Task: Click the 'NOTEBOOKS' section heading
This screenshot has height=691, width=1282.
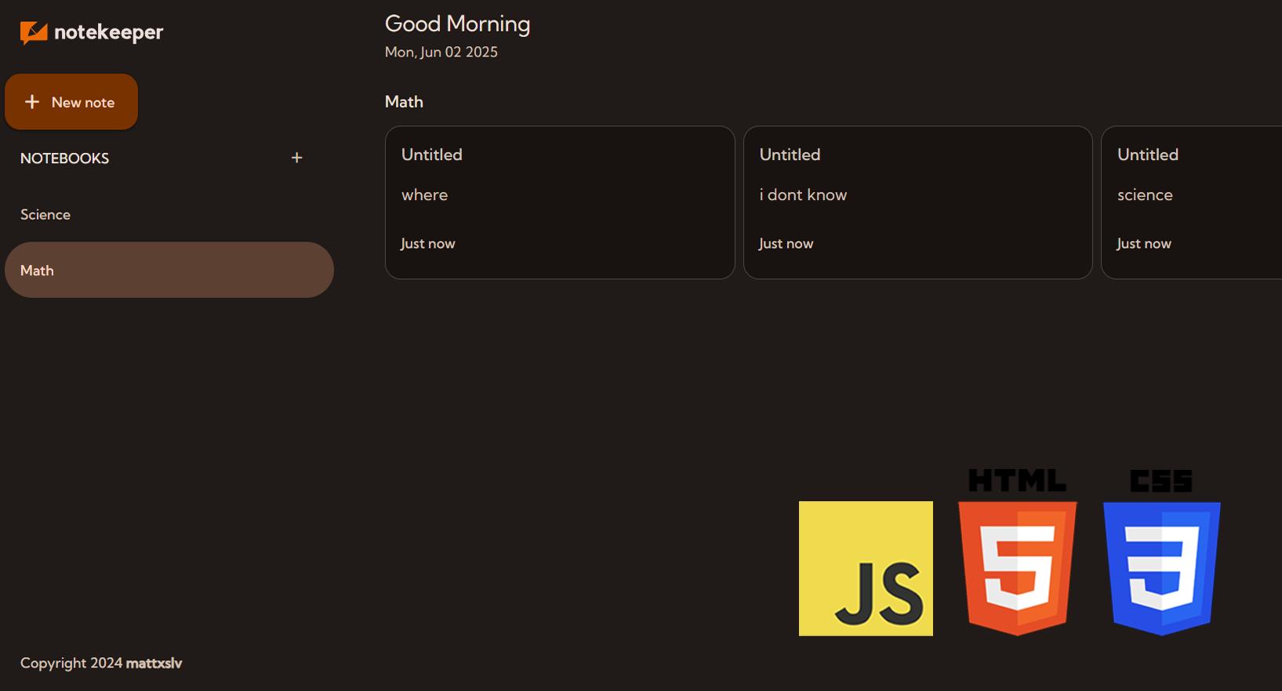Action: point(65,158)
